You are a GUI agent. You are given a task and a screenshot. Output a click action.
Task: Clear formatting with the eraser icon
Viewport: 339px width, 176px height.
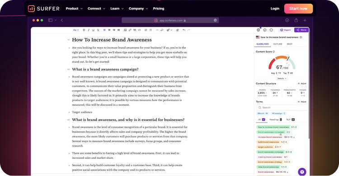point(177,30)
